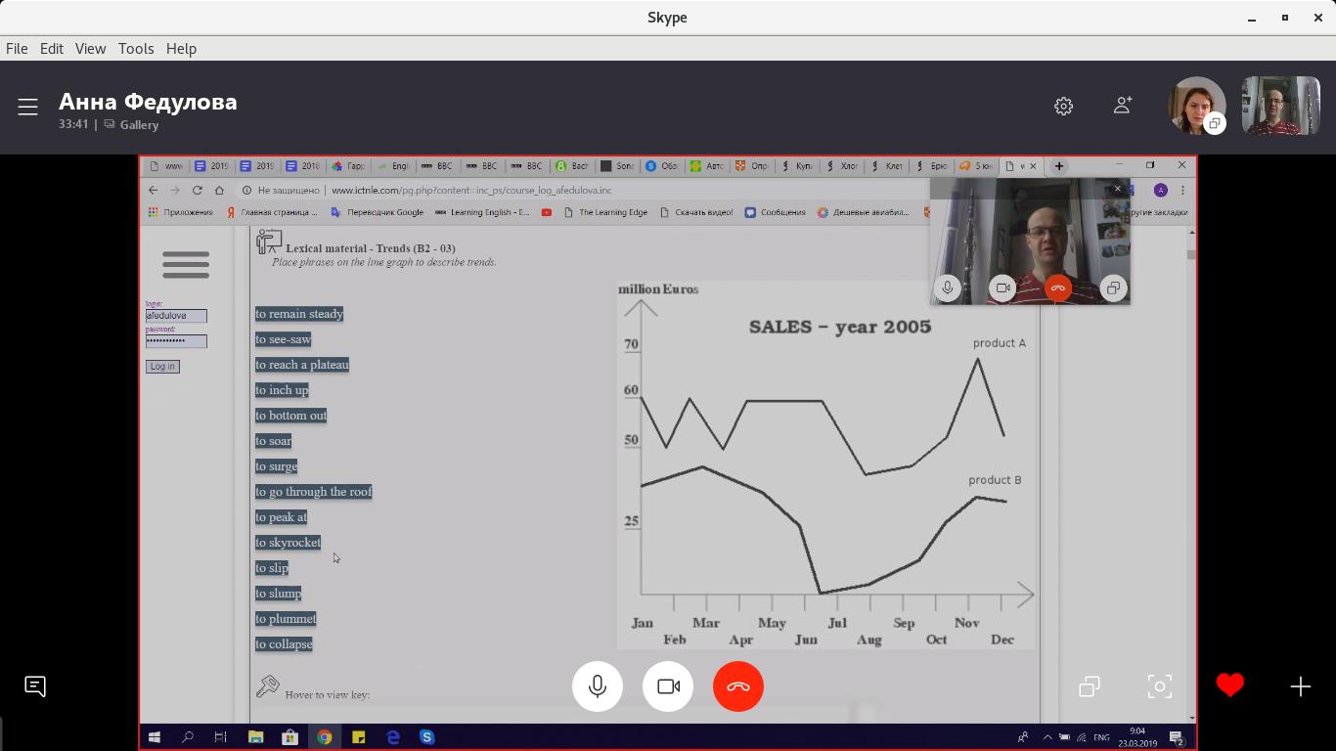The width and height of the screenshot is (1336, 751).
Task: Switch to Gallery view
Action: click(139, 125)
